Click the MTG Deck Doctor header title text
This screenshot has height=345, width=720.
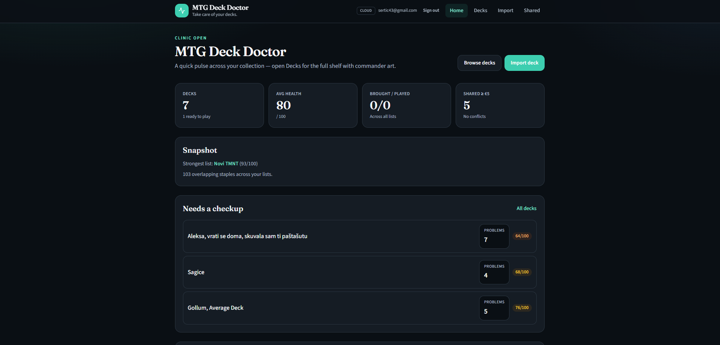(220, 7)
